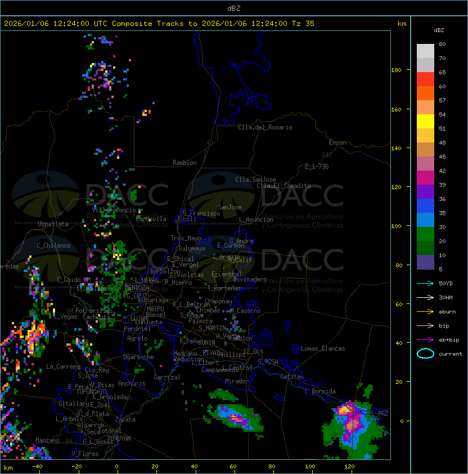Click the 'Perdriel' map label
Image resolution: width=468 pixels, height=474 pixels.
pos(137,328)
